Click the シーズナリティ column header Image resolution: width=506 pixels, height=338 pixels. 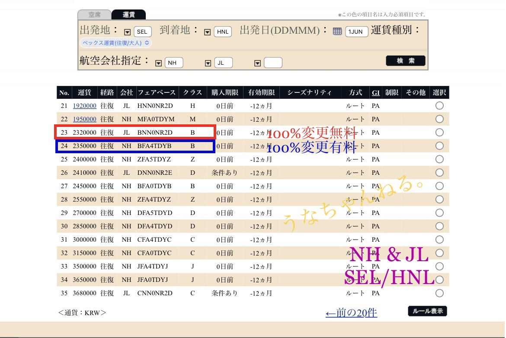tap(310, 92)
